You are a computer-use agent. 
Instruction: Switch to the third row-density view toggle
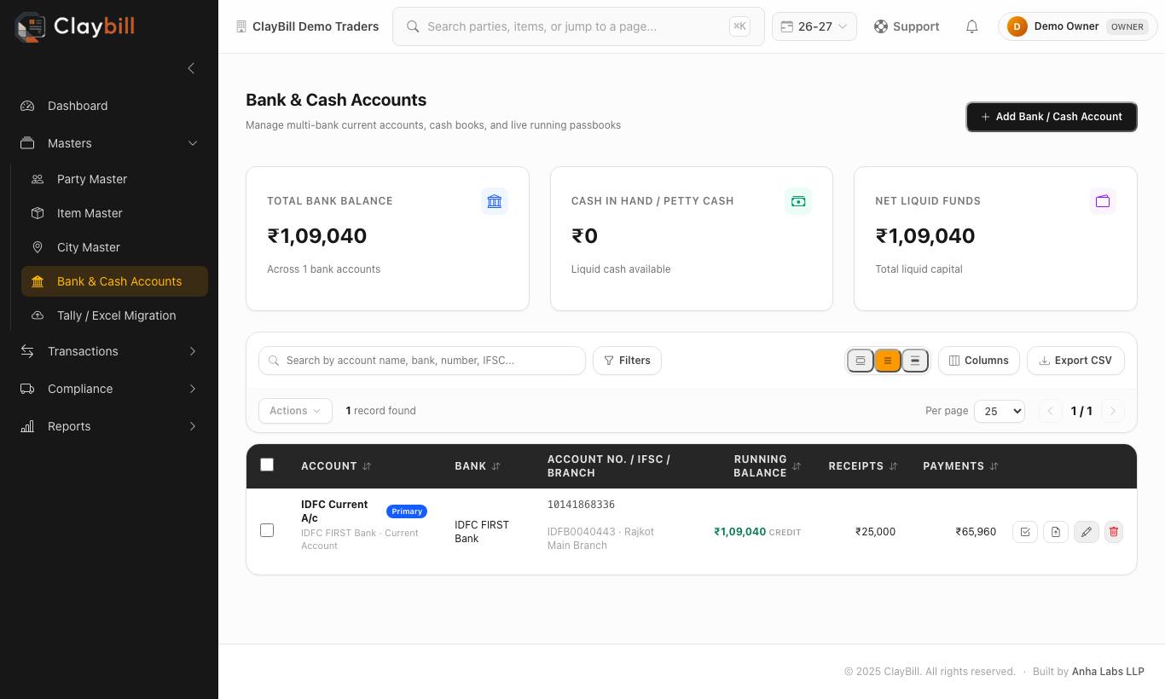915,361
